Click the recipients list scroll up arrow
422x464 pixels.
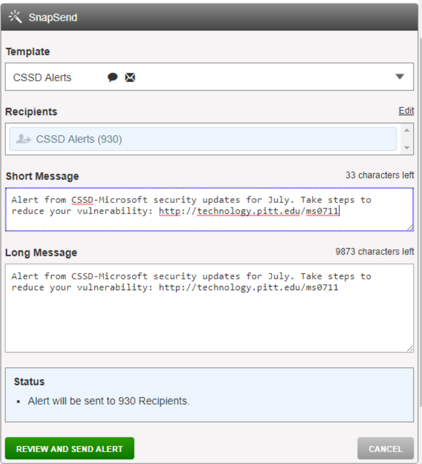407,130
